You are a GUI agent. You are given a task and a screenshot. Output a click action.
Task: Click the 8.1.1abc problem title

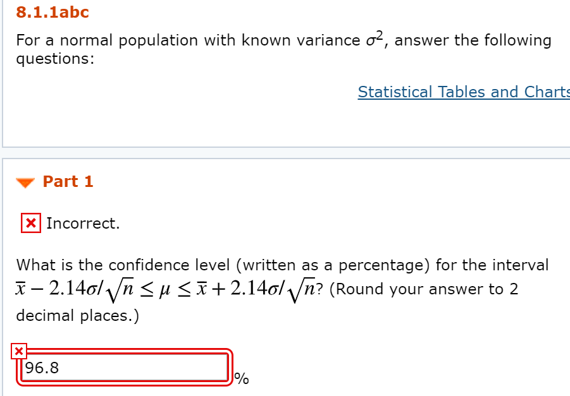tap(51, 12)
